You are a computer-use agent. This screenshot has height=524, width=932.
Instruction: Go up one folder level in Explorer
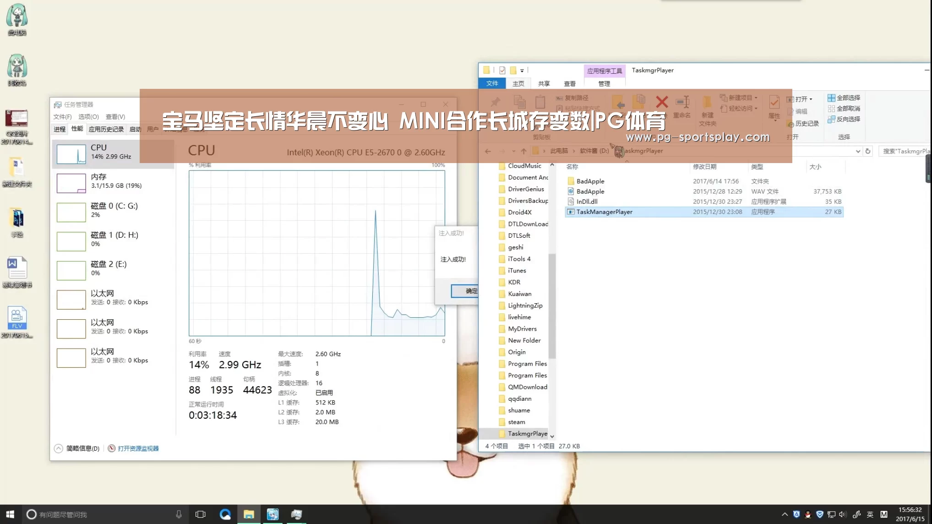point(523,151)
